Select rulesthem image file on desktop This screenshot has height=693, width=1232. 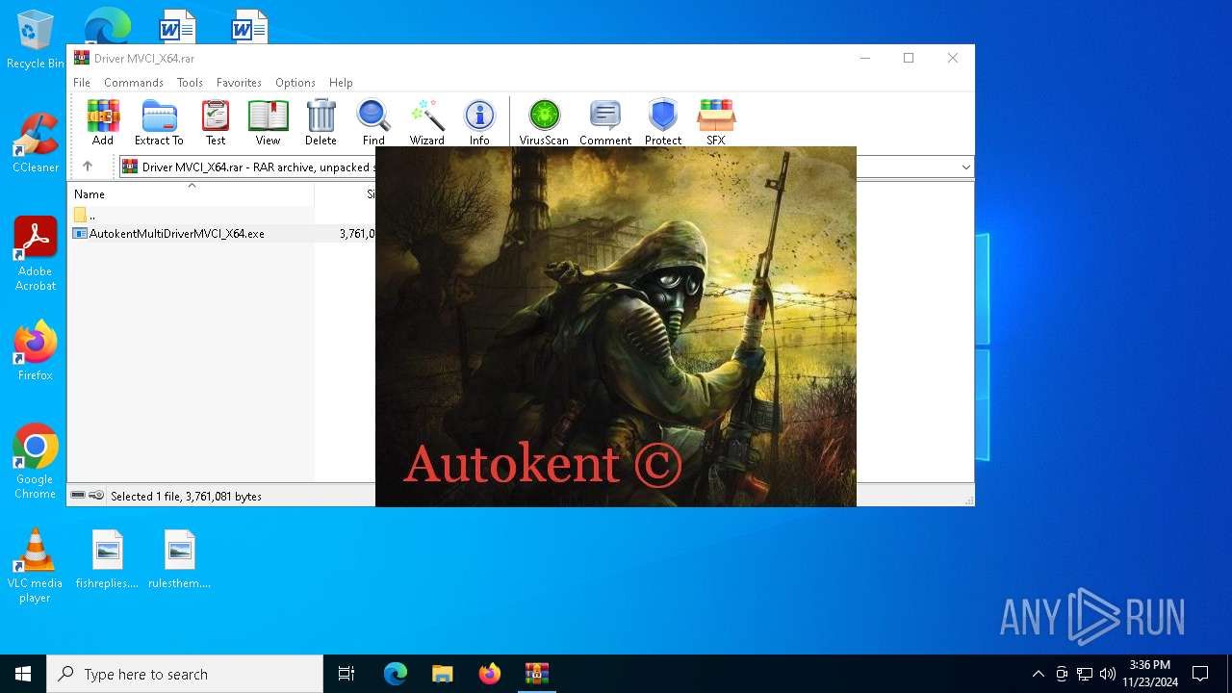coord(180,559)
